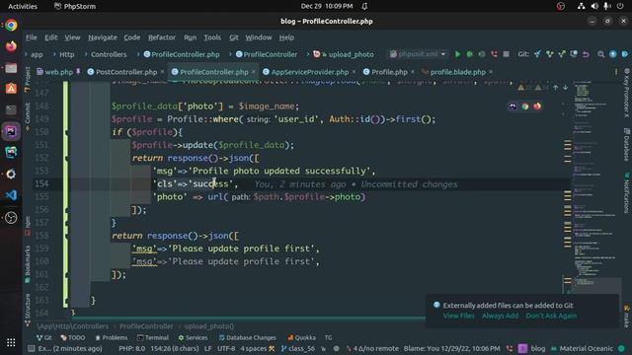Open recent tabs list with three-dot icon
Image resolution: width=632 pixels, height=355 pixels.
pyautogui.click(x=616, y=72)
